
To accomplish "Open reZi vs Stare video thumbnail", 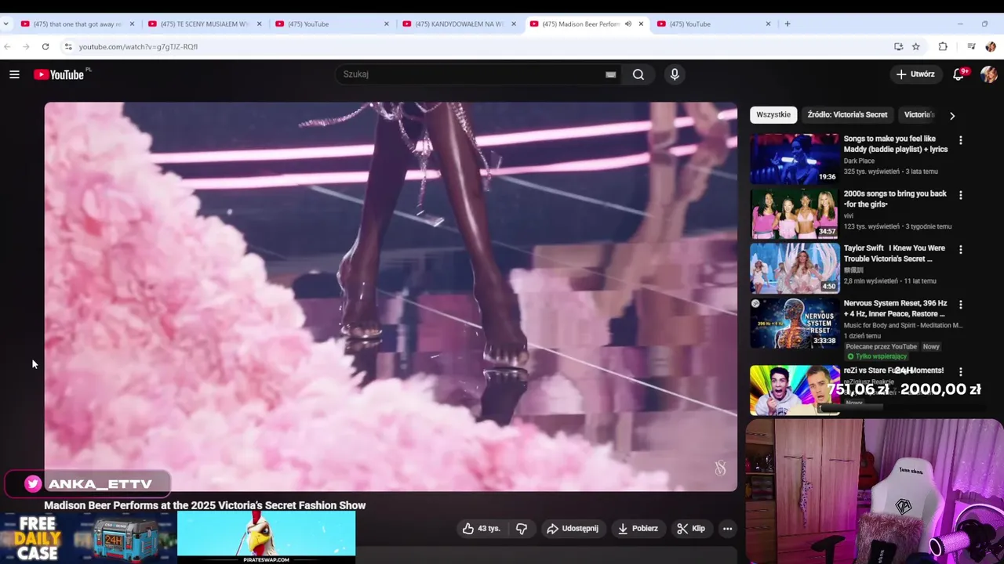I will pos(795,390).
